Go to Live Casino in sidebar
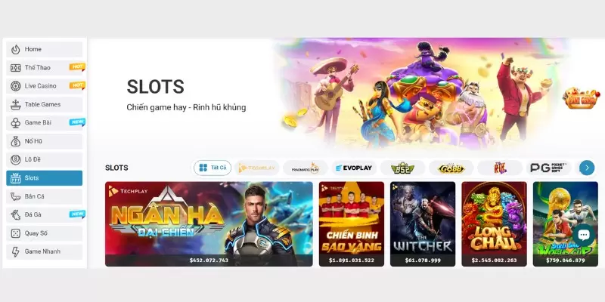This screenshot has width=605, height=302. coord(45,86)
